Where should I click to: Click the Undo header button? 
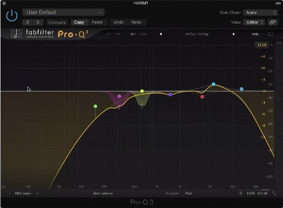118,22
